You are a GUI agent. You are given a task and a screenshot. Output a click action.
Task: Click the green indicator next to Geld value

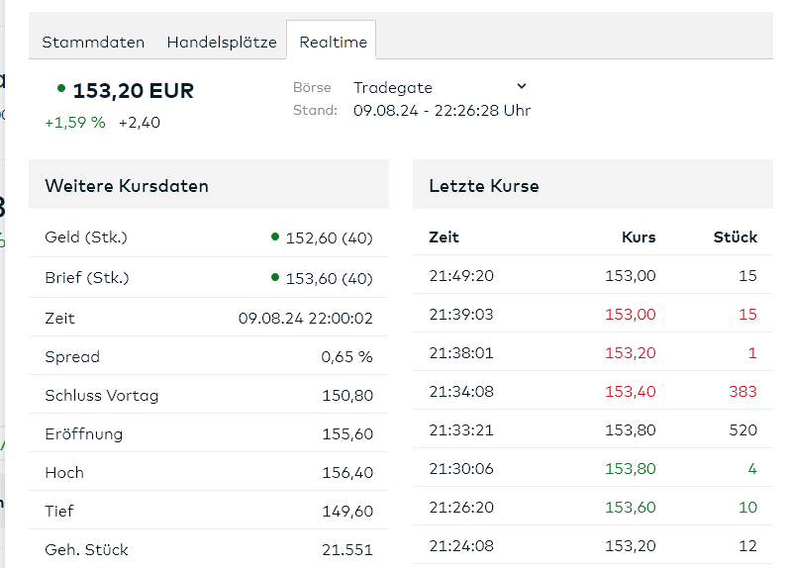tap(275, 237)
